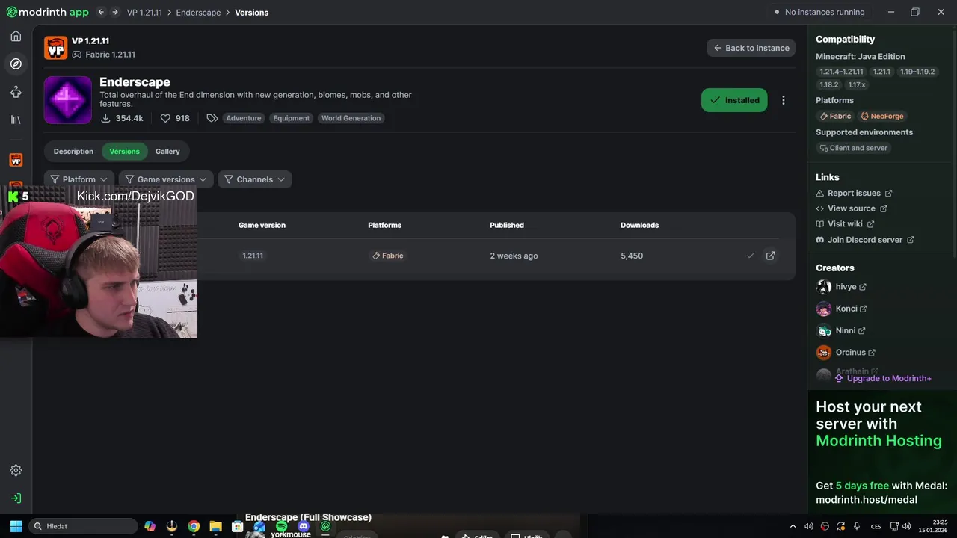Click the heart followers icon

tap(165, 118)
